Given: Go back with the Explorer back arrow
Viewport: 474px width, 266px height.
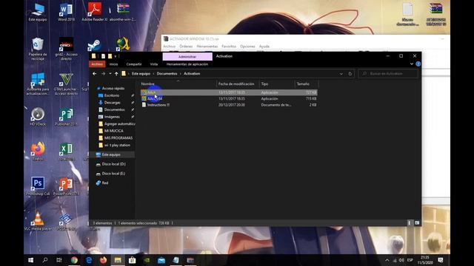Looking at the screenshot, I should [95, 74].
